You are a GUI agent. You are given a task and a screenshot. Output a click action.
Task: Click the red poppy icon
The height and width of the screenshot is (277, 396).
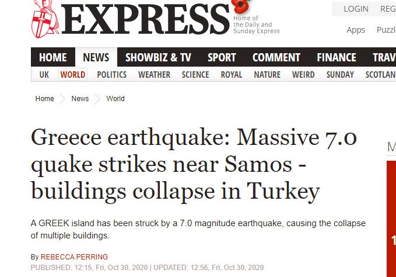point(239,7)
